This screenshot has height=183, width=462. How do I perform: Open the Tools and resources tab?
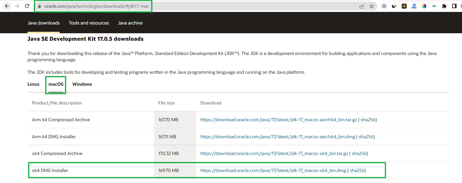coord(89,23)
